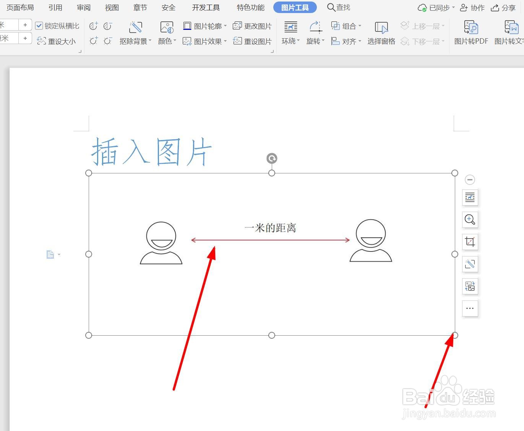Click the 上移一层 bring forward button
The width and height of the screenshot is (524, 431).
(422, 26)
